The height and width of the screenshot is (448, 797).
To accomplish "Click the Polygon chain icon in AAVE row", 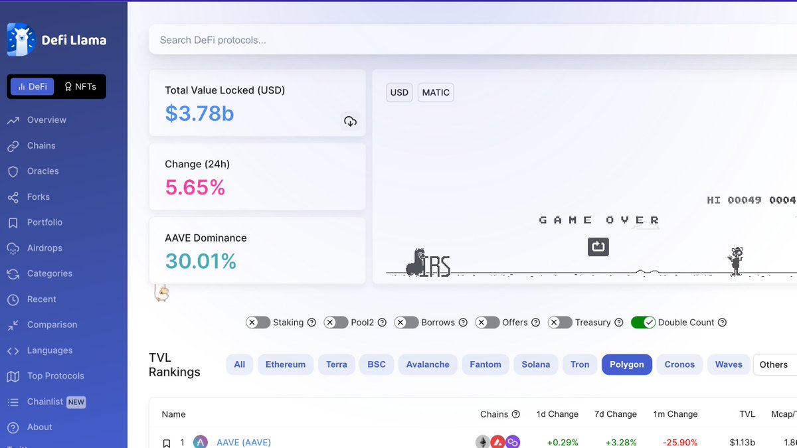I will [x=512, y=442].
